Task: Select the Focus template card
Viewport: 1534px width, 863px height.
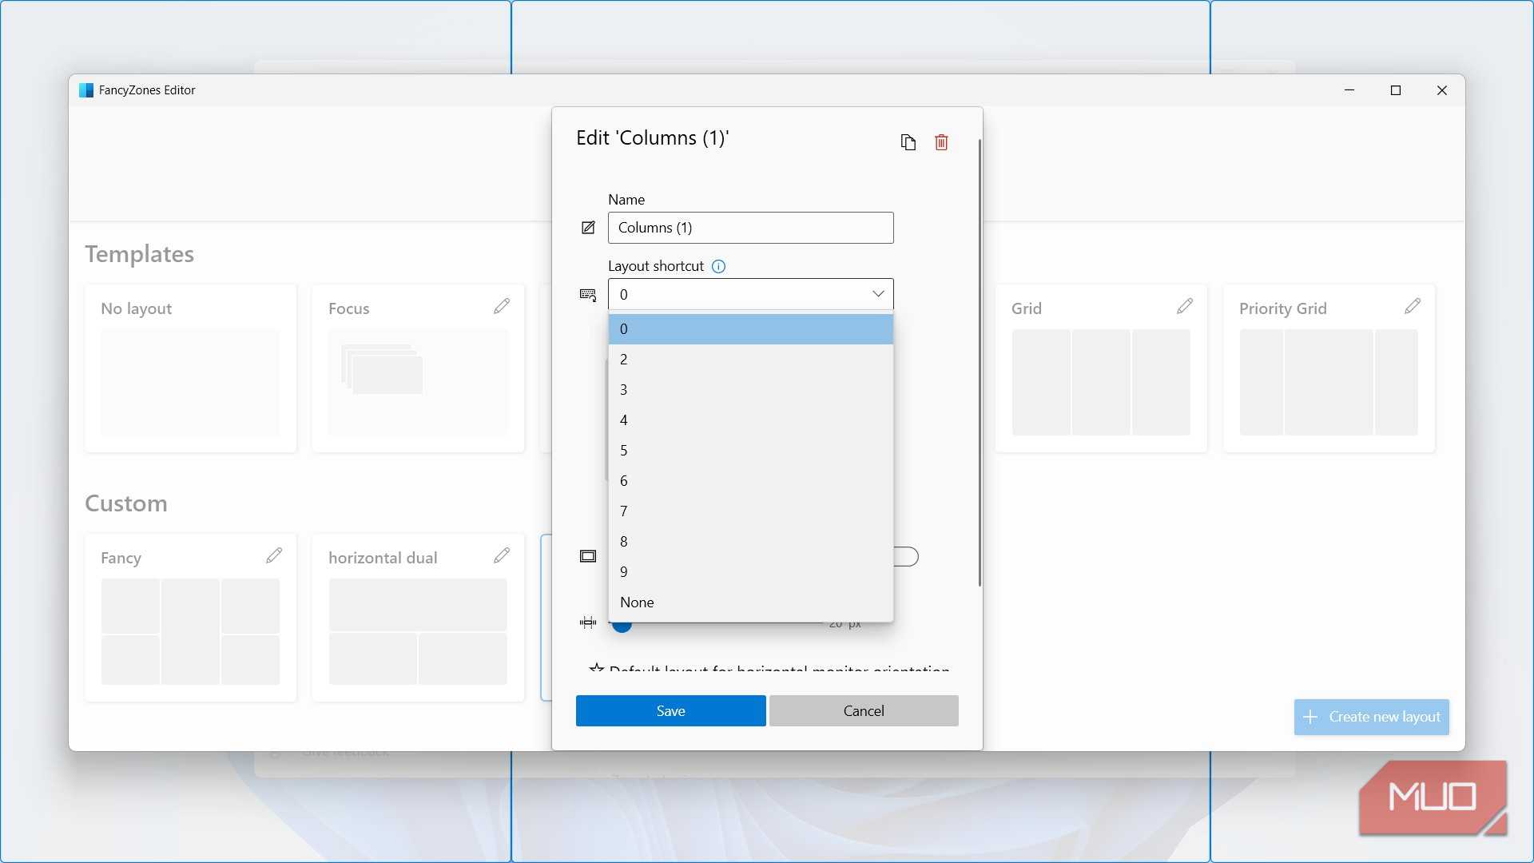Action: click(418, 368)
